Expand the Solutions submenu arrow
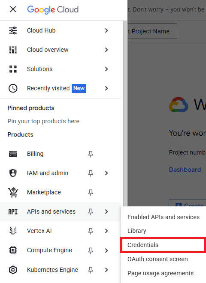 coord(106,69)
